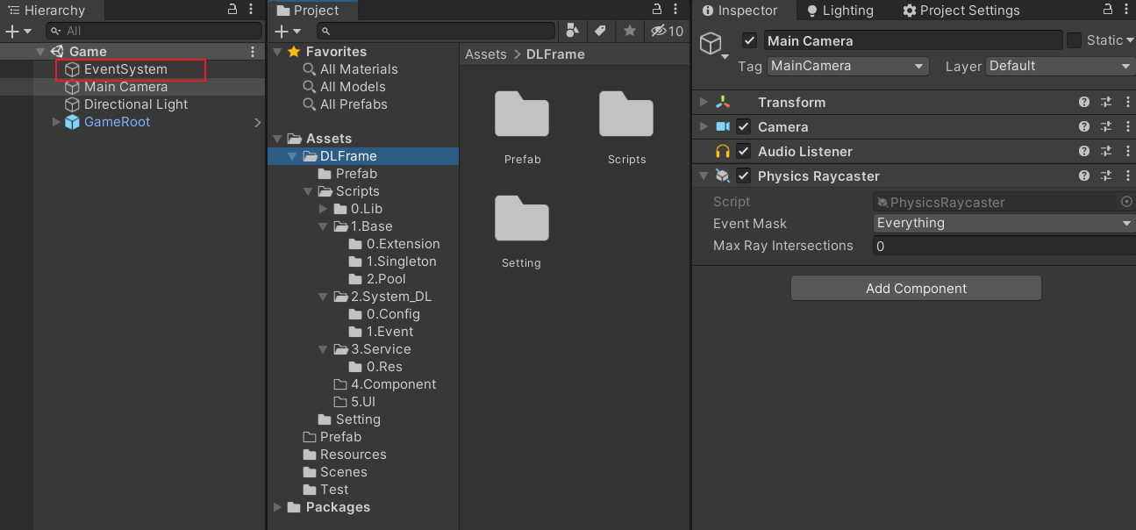This screenshot has width=1136, height=530.
Task: Enable the Static checkbox
Action: point(1074,40)
